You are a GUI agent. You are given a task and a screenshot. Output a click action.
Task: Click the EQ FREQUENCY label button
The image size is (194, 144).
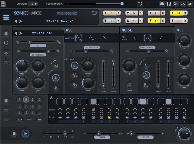(x=38, y=55)
